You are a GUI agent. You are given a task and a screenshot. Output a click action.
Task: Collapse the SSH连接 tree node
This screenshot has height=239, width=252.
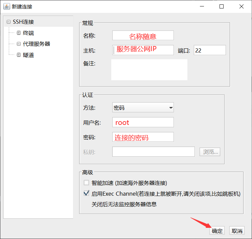click(x=8, y=22)
